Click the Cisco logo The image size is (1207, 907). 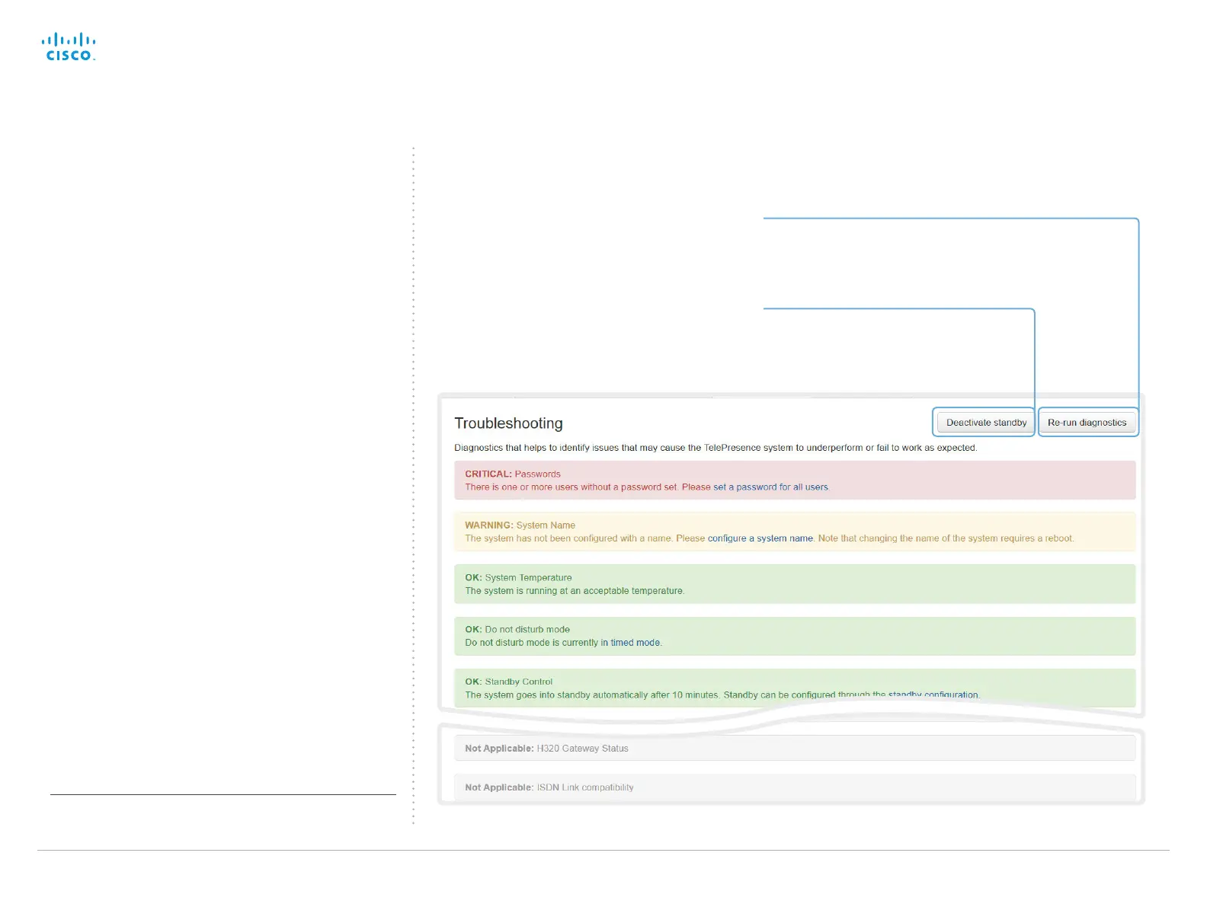69,46
